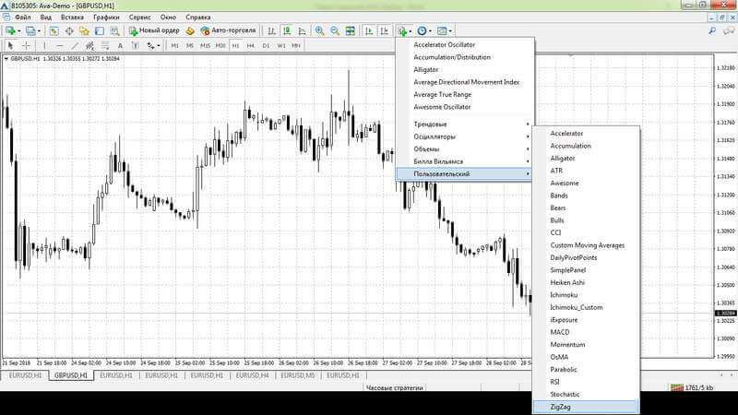This screenshot has height=415, width=738.
Task: Expand the Трендовые submenu
Action: [465, 125]
